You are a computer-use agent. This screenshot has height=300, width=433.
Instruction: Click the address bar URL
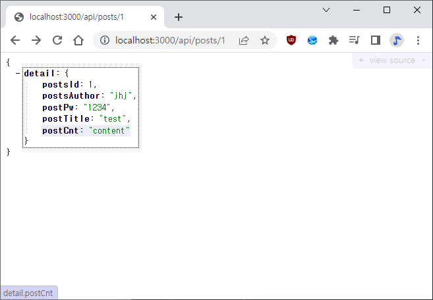click(170, 41)
